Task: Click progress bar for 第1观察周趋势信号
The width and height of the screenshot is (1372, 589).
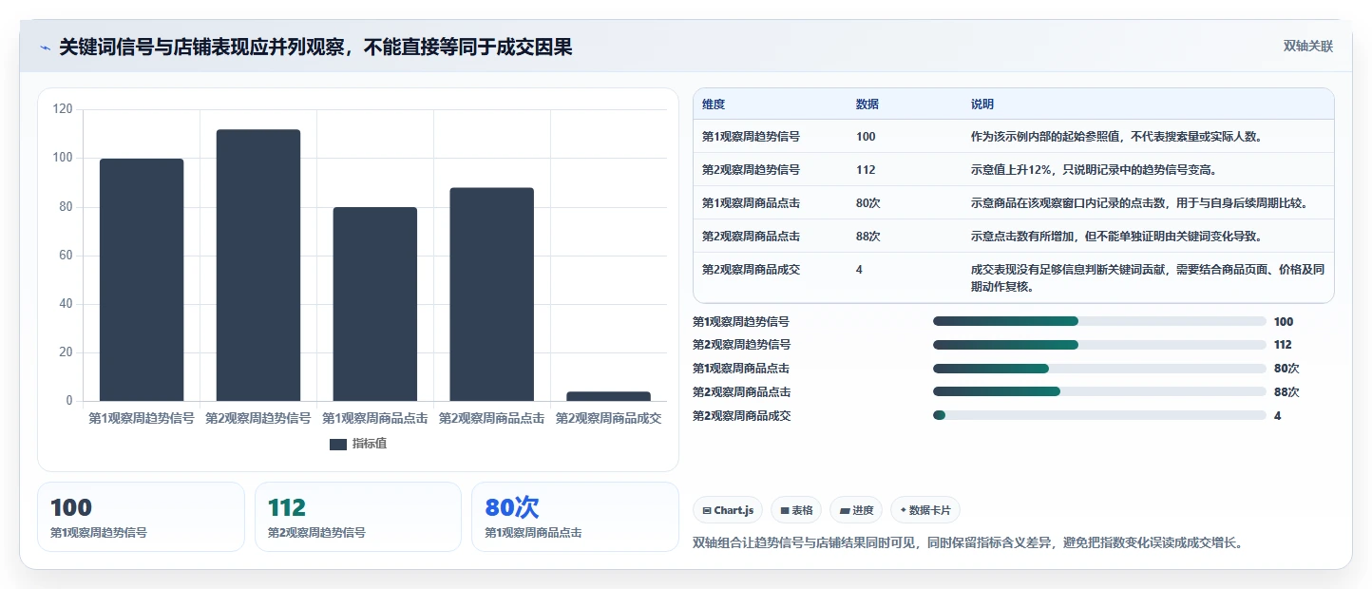Action: [1099, 322]
